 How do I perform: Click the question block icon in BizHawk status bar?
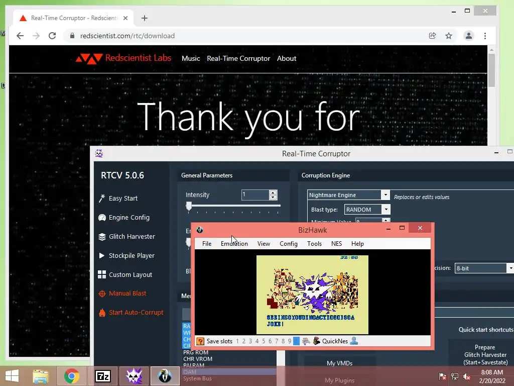tap(200, 341)
